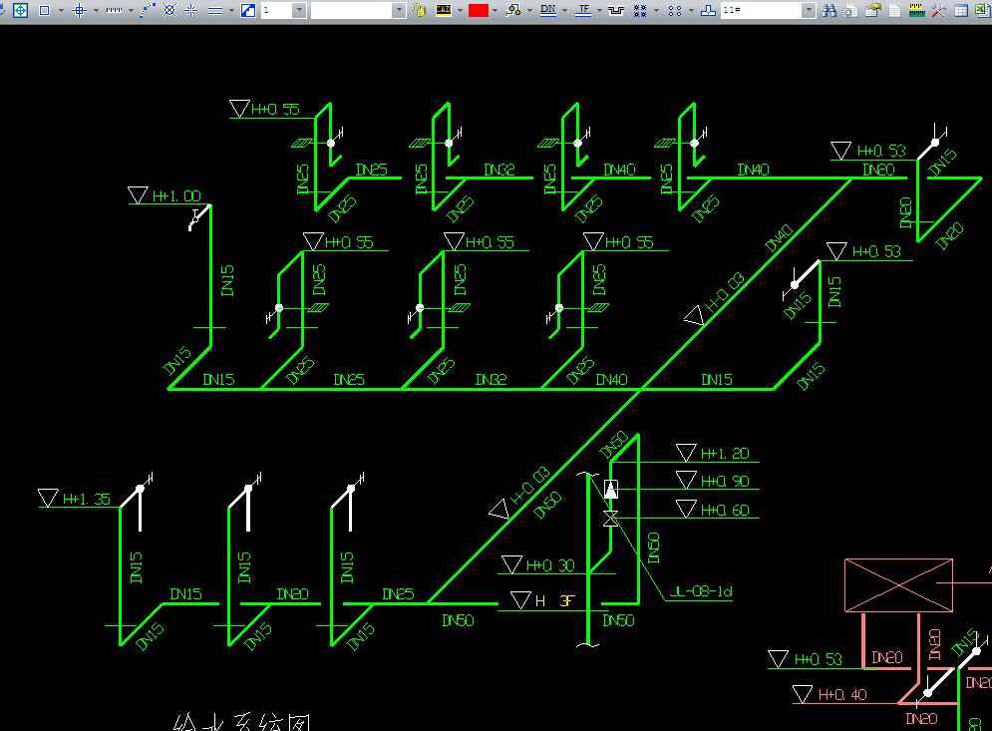The width and height of the screenshot is (992, 731).
Task: Open the number '1' combo box
Action: (x=299, y=10)
